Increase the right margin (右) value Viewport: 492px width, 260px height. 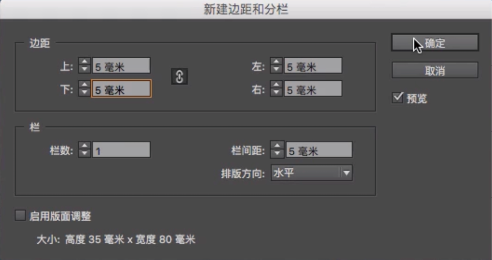[276, 86]
